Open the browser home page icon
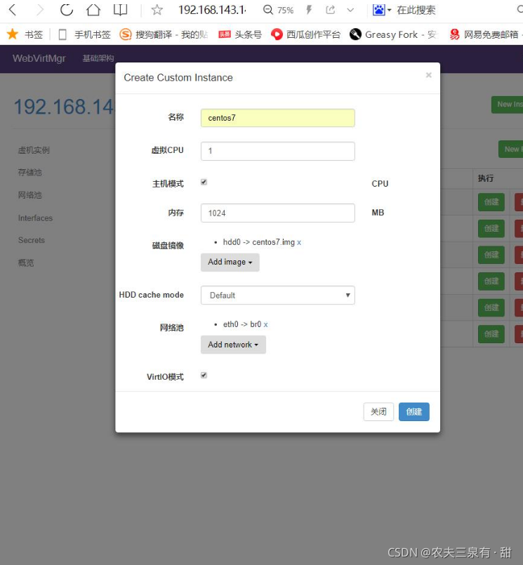This screenshot has height=565, width=523. pos(93,10)
